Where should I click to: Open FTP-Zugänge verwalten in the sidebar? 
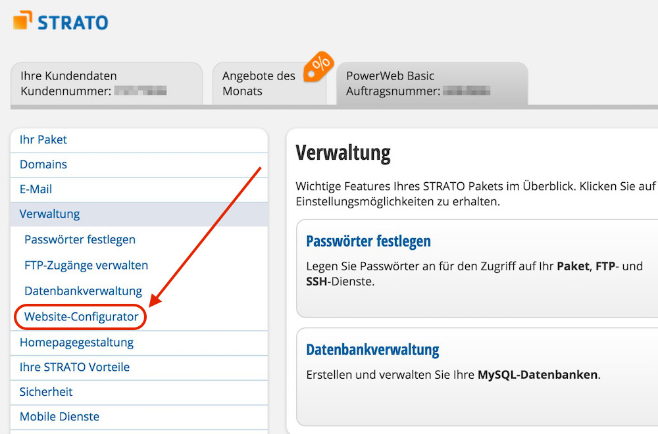point(86,266)
